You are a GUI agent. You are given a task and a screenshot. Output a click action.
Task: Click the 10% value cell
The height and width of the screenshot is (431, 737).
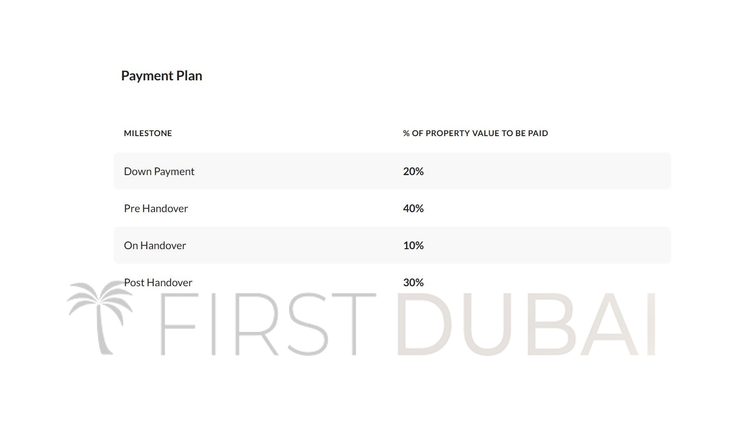point(413,245)
